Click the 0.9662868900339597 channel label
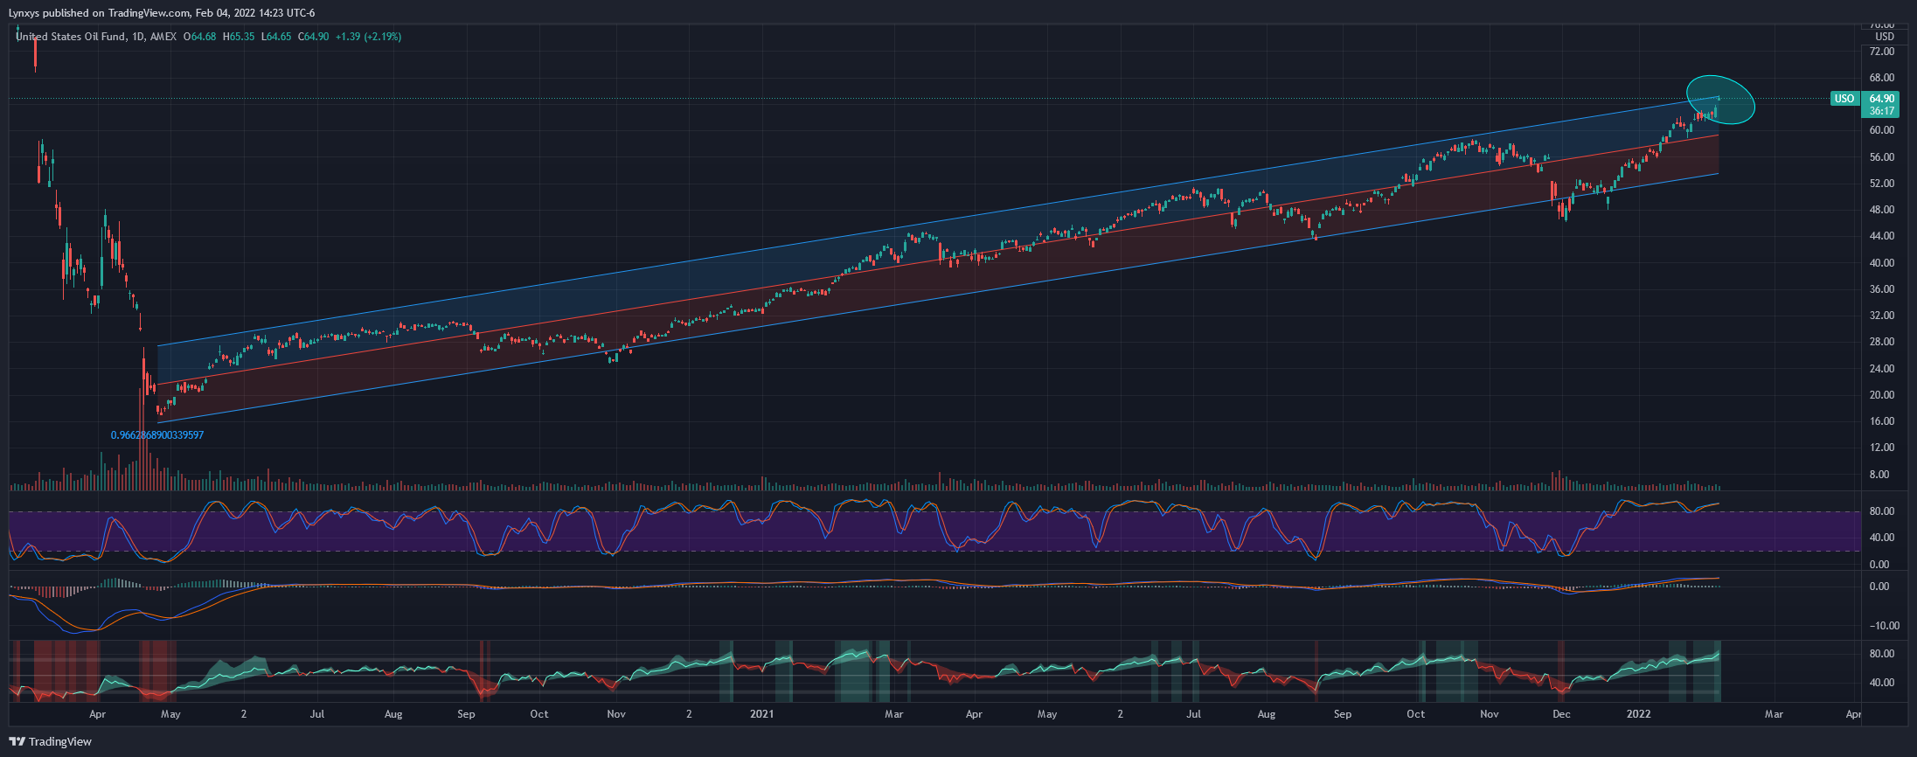 point(157,435)
